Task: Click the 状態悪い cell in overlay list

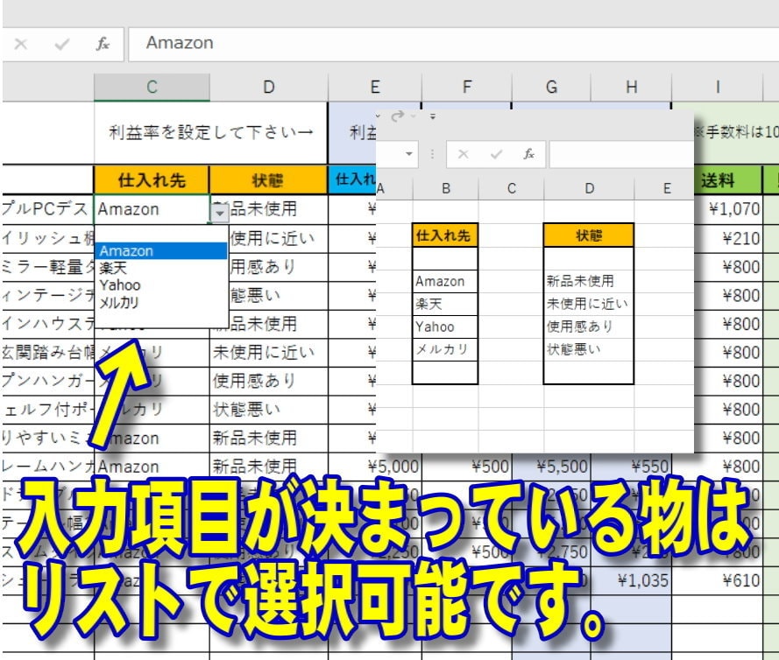Action: tap(589, 349)
